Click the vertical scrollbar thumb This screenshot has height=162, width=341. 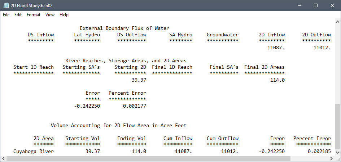[x=337, y=126]
